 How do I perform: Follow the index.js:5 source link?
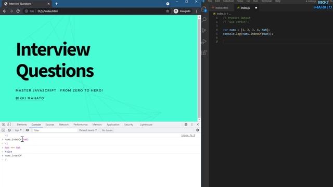(188, 135)
